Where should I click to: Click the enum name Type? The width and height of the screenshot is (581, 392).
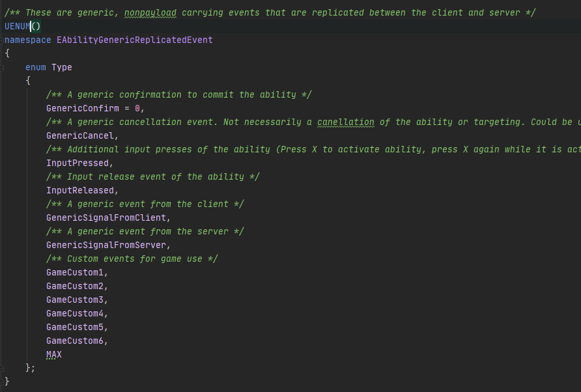[x=62, y=68]
